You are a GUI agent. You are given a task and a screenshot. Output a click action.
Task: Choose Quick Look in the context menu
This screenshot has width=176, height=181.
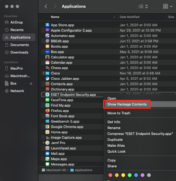point(116,151)
